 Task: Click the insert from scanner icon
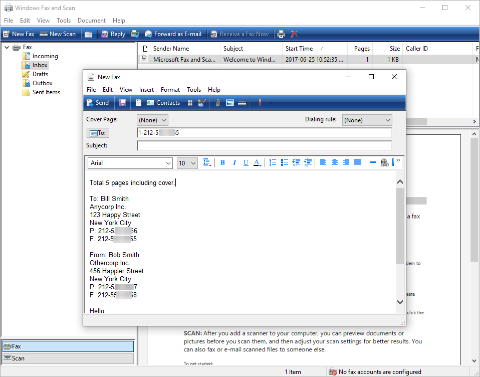point(242,103)
